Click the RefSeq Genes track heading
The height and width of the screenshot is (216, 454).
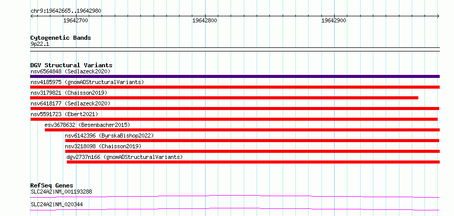point(52,185)
